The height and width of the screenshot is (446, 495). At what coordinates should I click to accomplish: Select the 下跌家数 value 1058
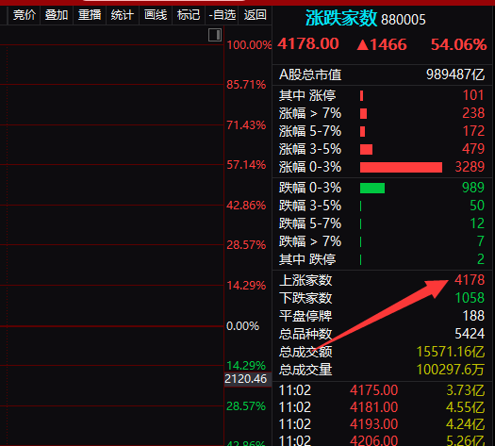pyautogui.click(x=470, y=298)
